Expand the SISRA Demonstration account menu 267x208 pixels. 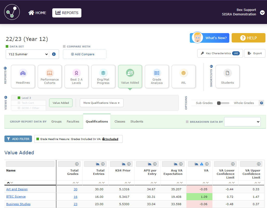pos(262,12)
